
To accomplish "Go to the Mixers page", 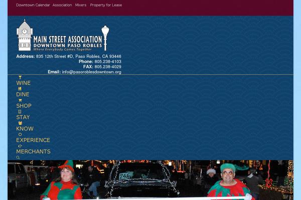I will (x=81, y=5).
